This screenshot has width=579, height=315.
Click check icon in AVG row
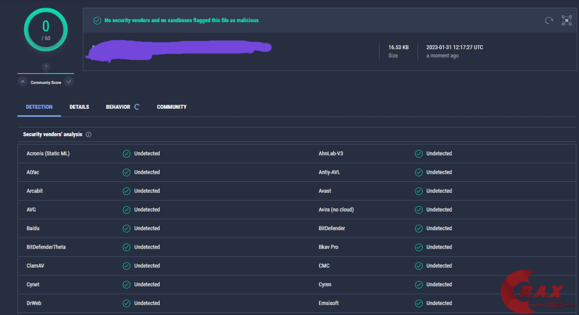click(127, 210)
